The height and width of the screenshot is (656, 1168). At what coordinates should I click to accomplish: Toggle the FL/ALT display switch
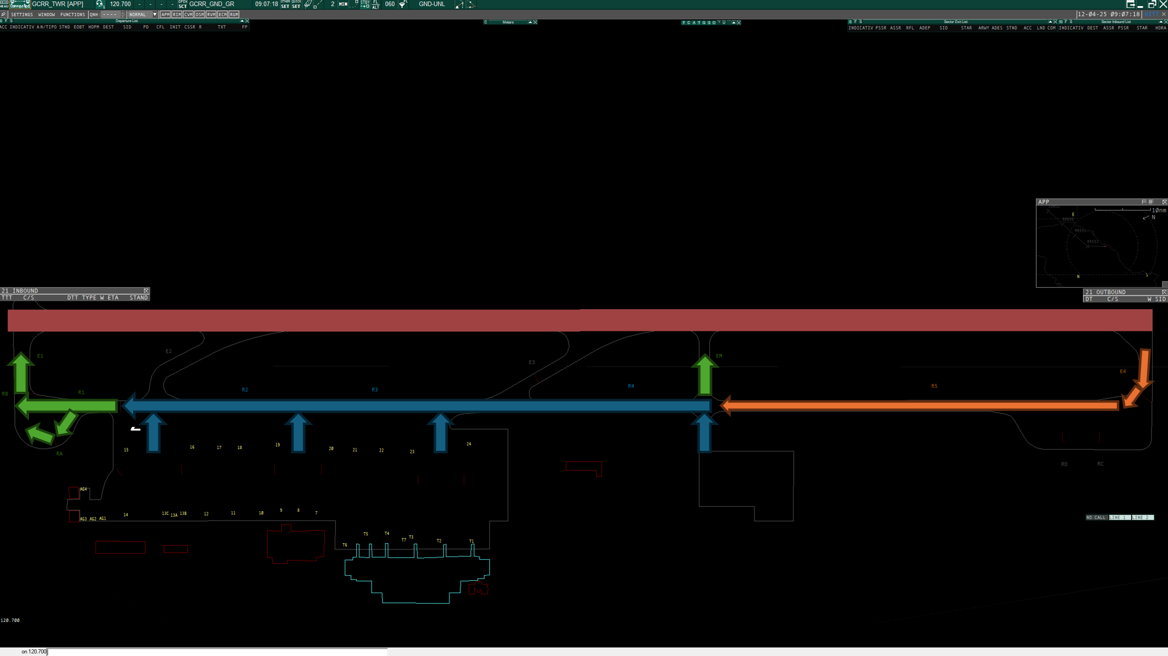(x=376, y=4)
